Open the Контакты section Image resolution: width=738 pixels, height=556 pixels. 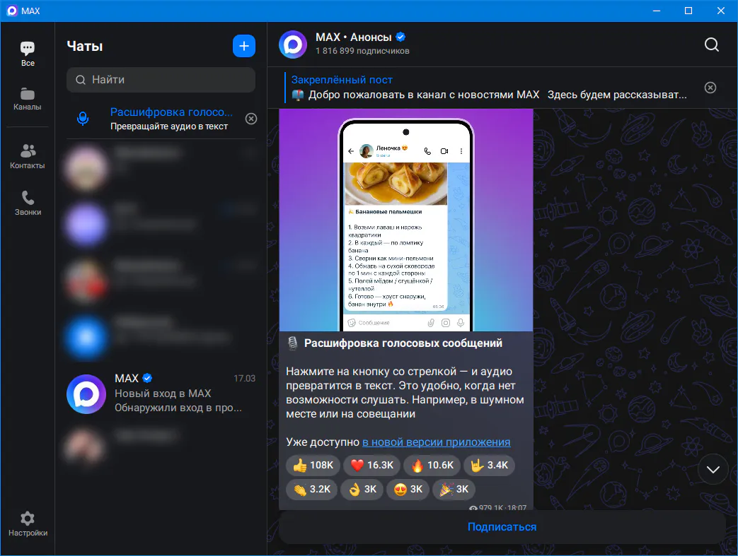[x=28, y=156]
